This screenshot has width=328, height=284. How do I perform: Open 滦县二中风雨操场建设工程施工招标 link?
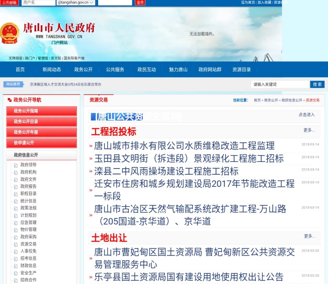click(166, 171)
